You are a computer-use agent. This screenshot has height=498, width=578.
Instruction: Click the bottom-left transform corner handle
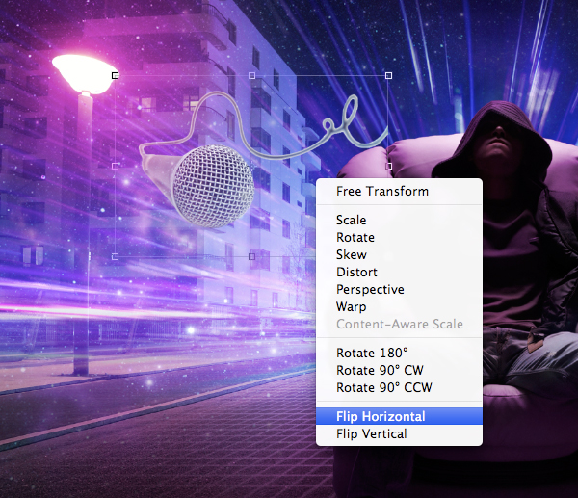(x=116, y=256)
